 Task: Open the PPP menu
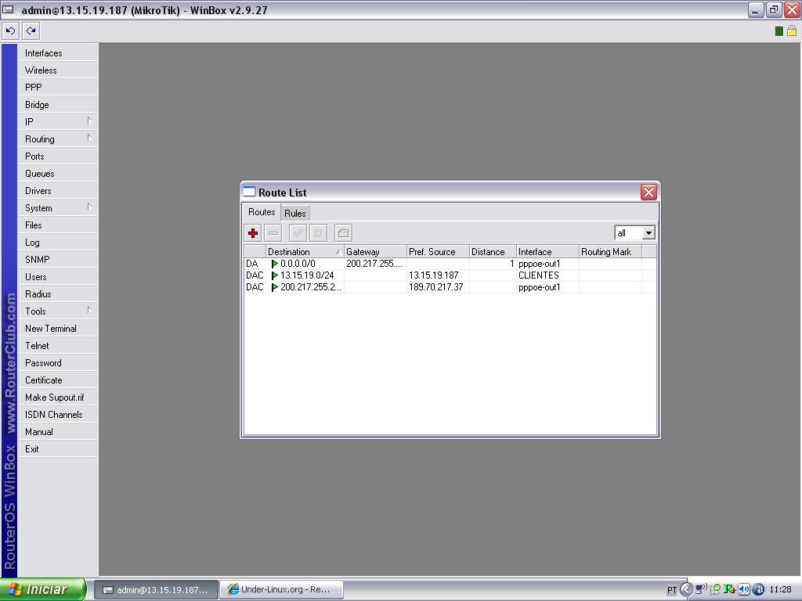coord(57,88)
